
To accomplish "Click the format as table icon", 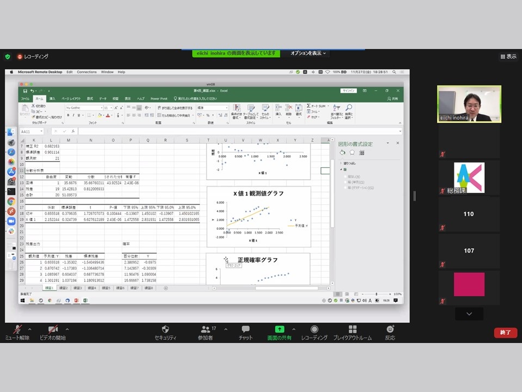I will click(251, 111).
